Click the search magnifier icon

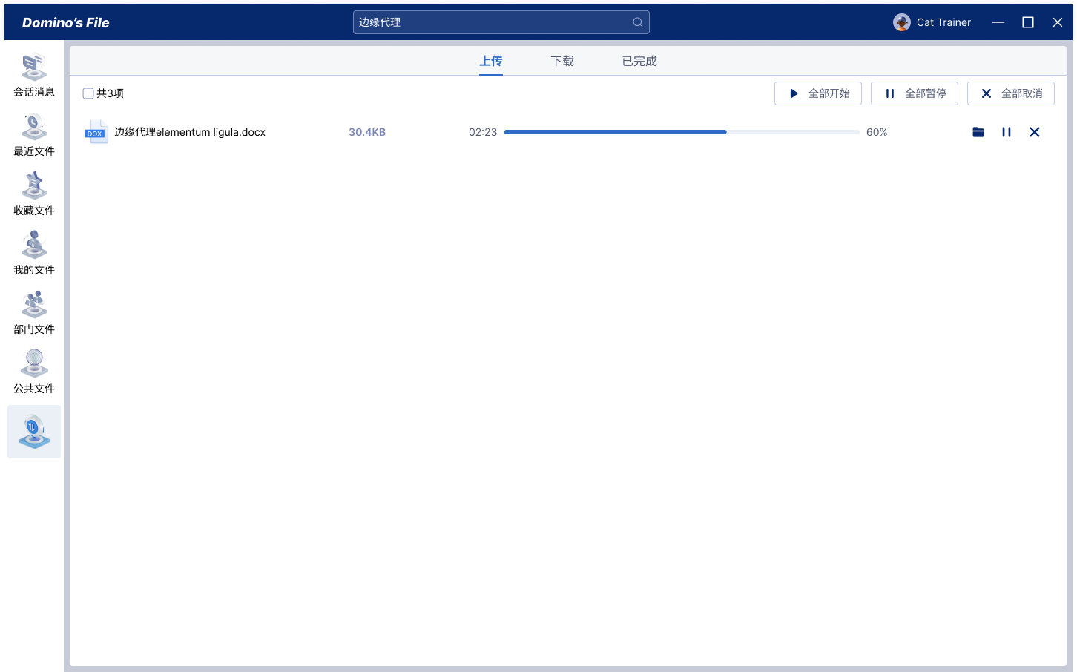[x=637, y=22]
